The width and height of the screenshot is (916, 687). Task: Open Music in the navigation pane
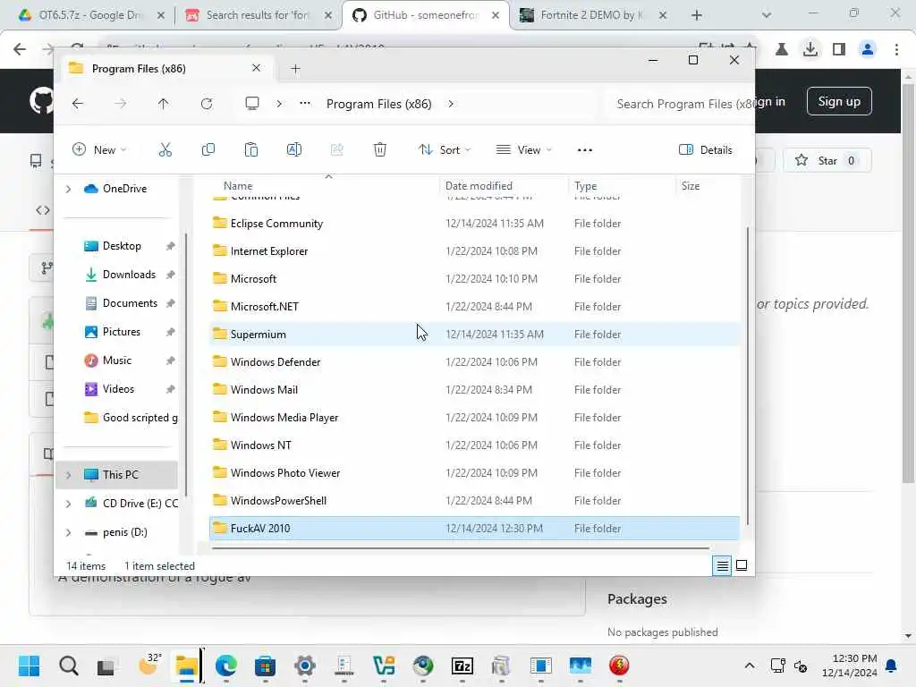117,360
